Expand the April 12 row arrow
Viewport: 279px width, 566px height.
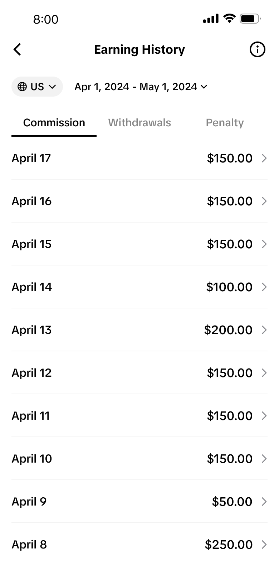(x=264, y=373)
